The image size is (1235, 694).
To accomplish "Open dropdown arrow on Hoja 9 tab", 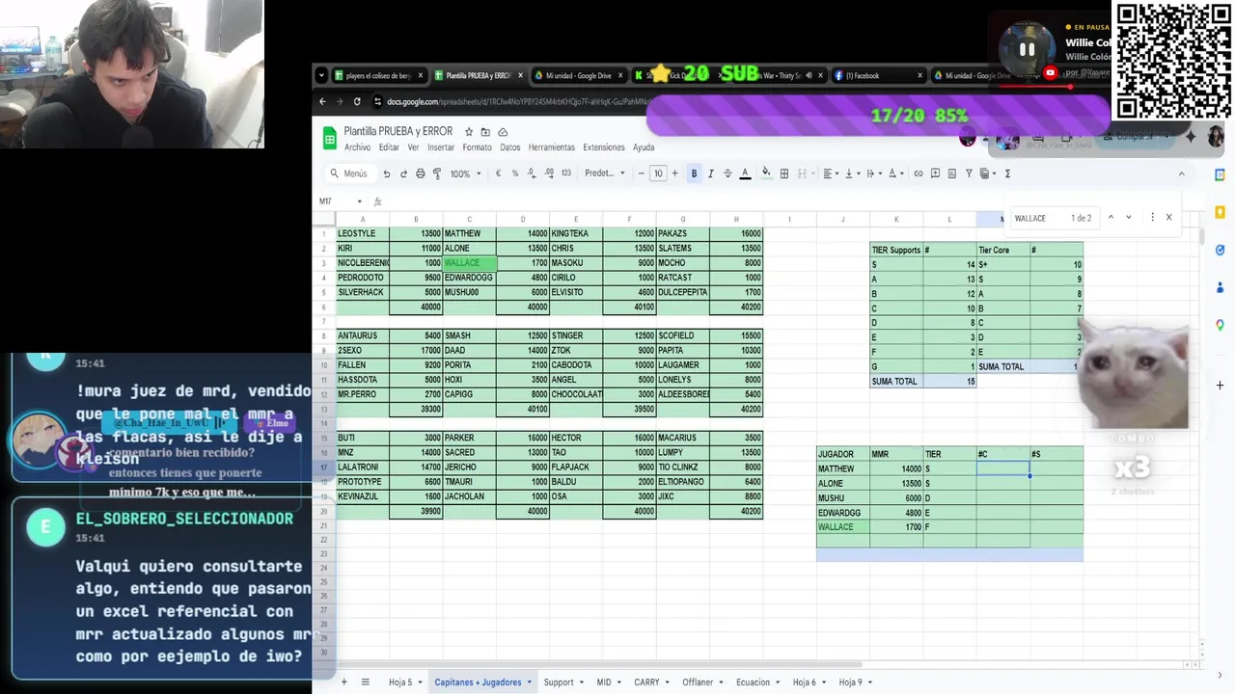I will (871, 682).
